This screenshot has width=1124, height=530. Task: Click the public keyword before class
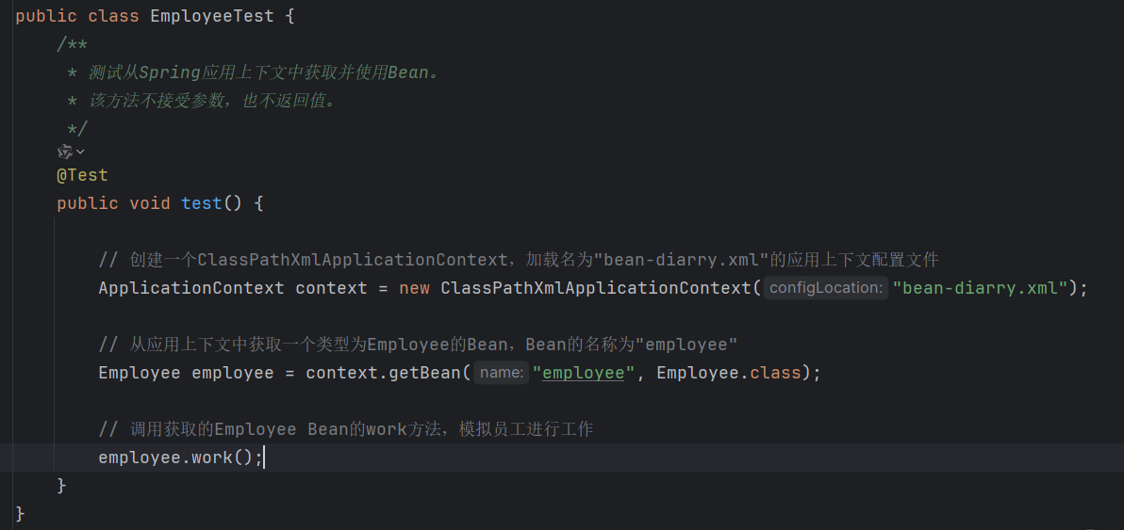point(46,16)
